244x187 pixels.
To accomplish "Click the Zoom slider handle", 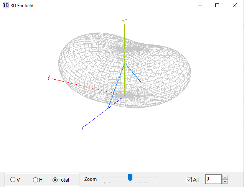I will [x=130, y=177].
